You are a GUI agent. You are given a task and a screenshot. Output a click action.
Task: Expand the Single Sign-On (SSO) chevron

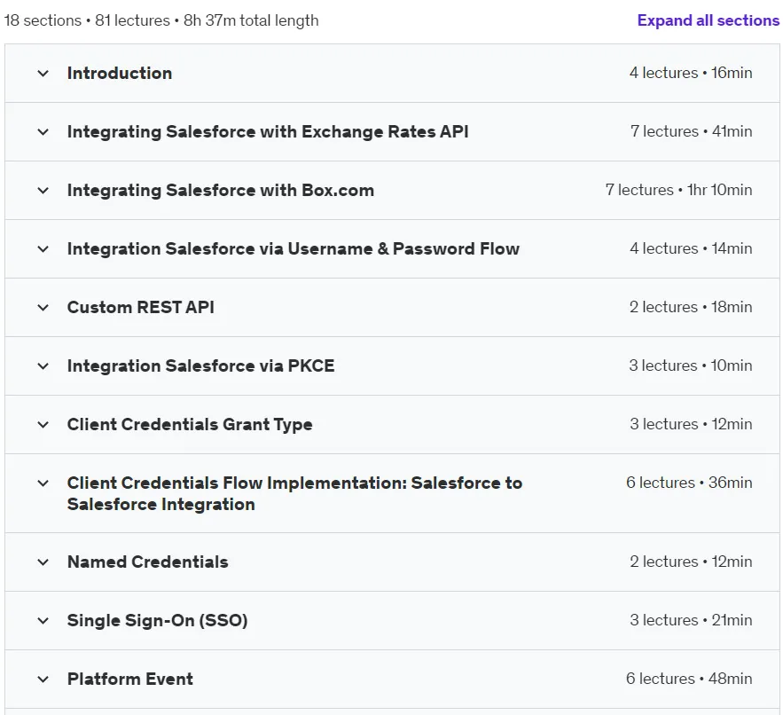pyautogui.click(x=43, y=621)
